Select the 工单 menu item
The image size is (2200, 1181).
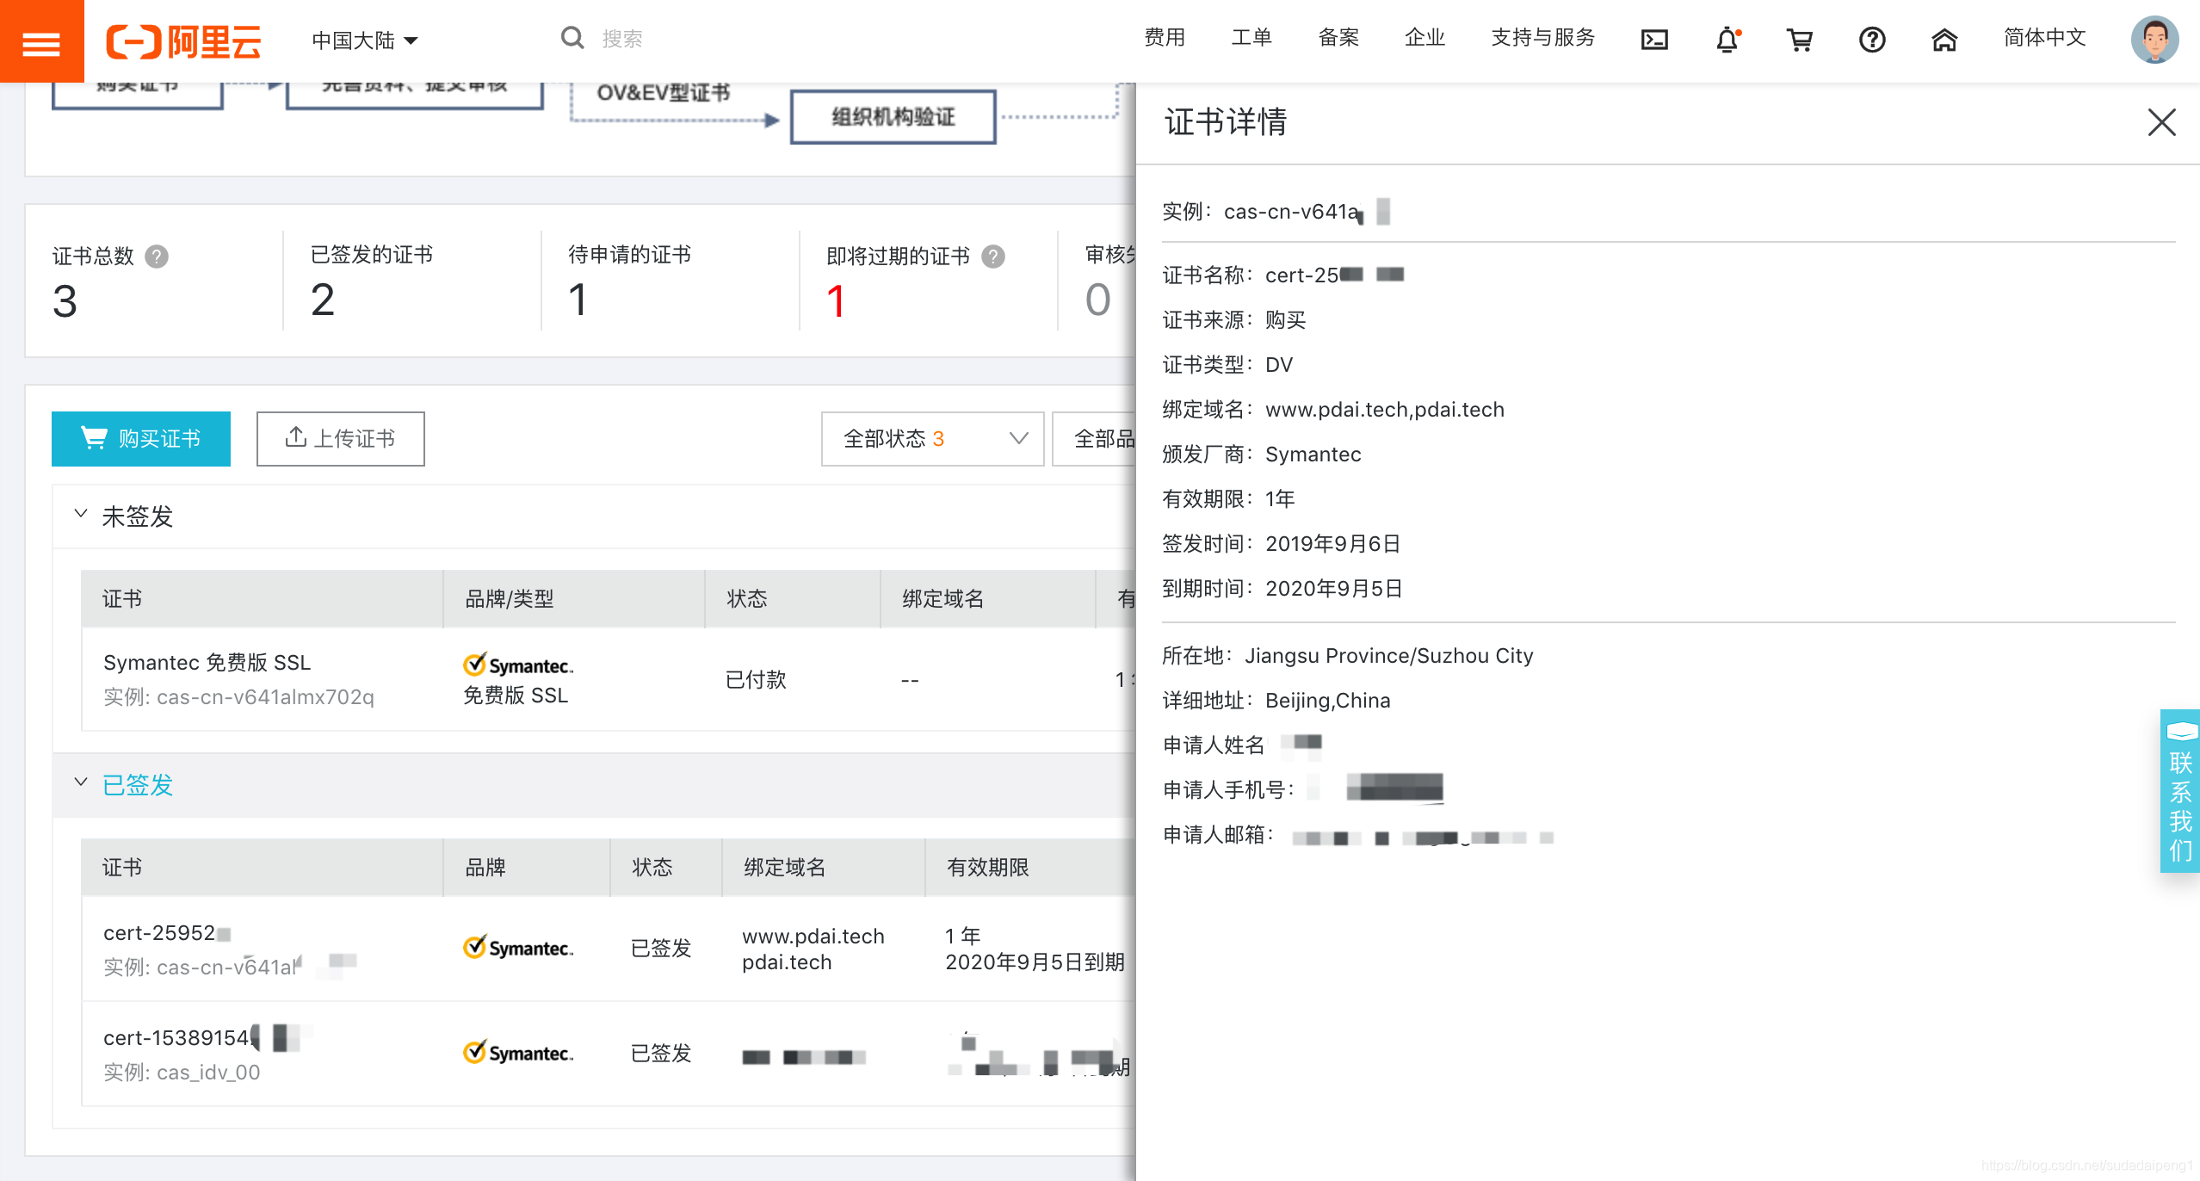tap(1251, 38)
